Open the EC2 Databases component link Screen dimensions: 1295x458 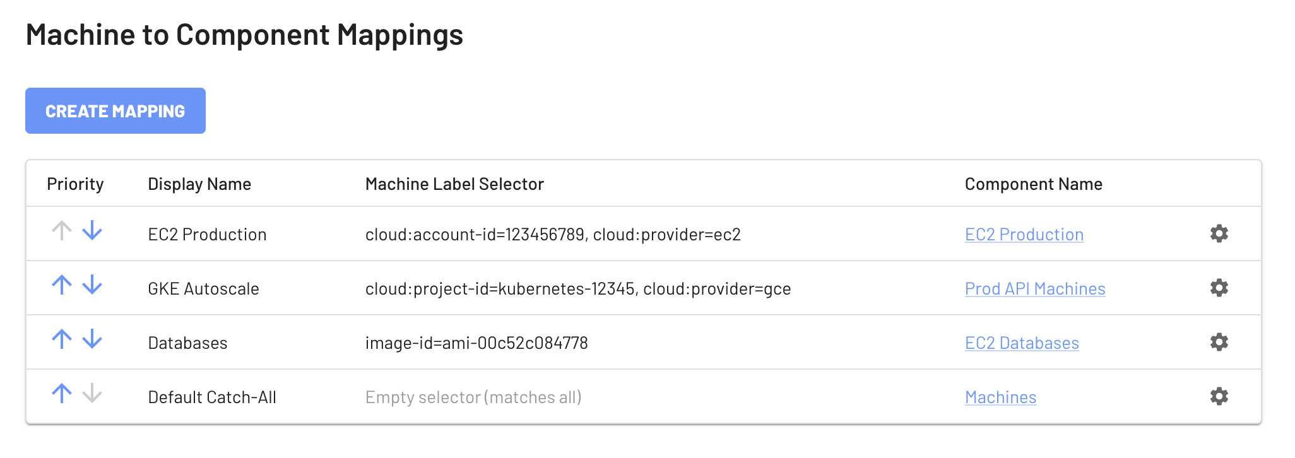point(1022,343)
